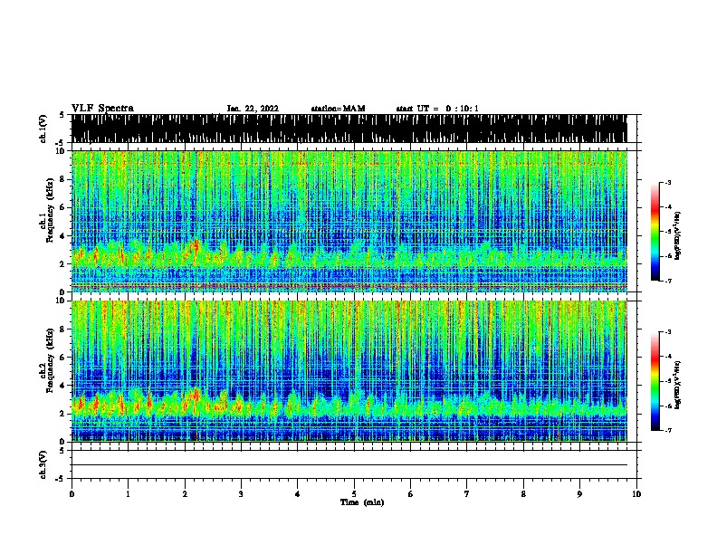Screen dimensions: 717x554
Task: Click the "2" kHz tick of ch.1 spectrogram
Action: (63, 264)
